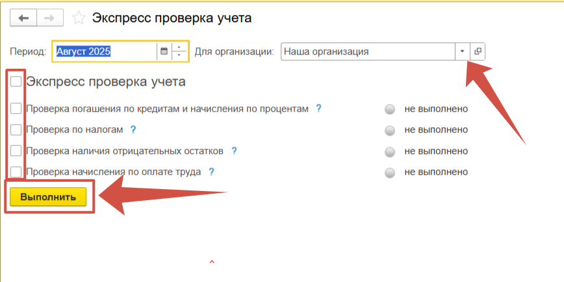Increase the period with the up stepper arrow
This screenshot has height=282, width=564.
[179, 47]
